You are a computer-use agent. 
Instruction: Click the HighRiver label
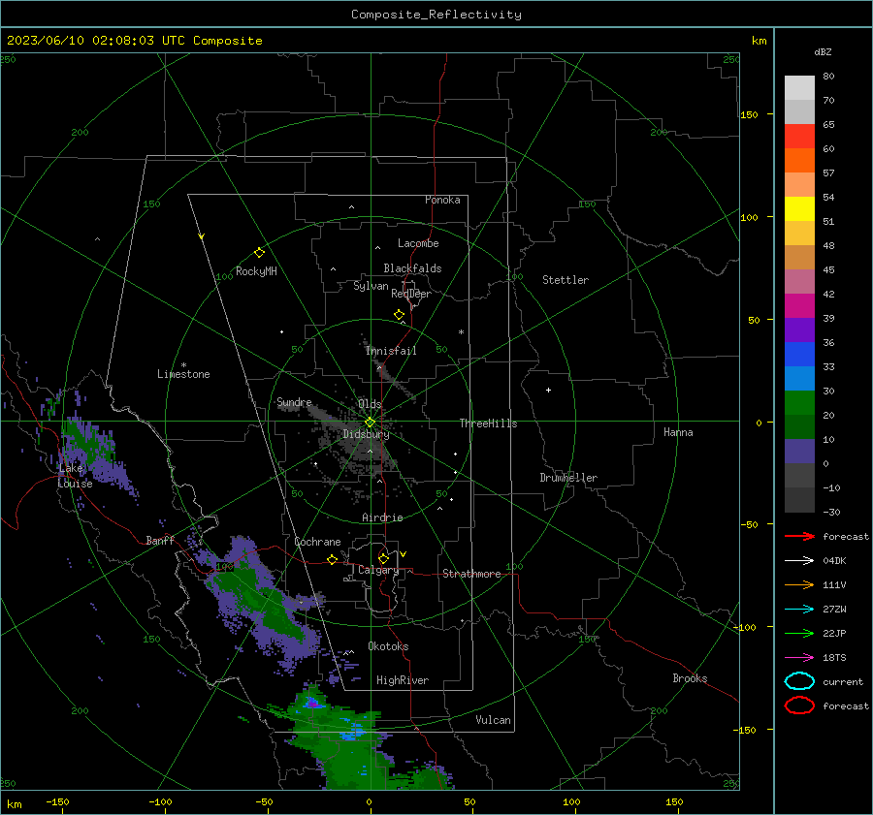coord(403,680)
